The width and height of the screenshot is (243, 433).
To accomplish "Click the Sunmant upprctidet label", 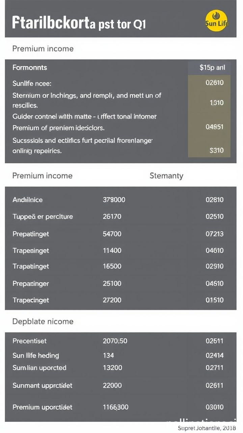I will [x=43, y=385].
